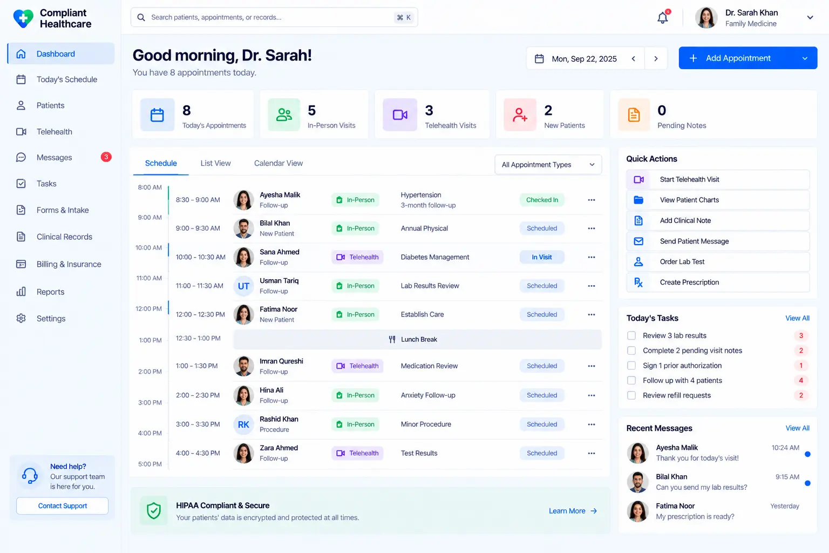Screen dimensions: 829x553
Task: Open Clinical Records in the sidebar
Action: tap(61, 237)
